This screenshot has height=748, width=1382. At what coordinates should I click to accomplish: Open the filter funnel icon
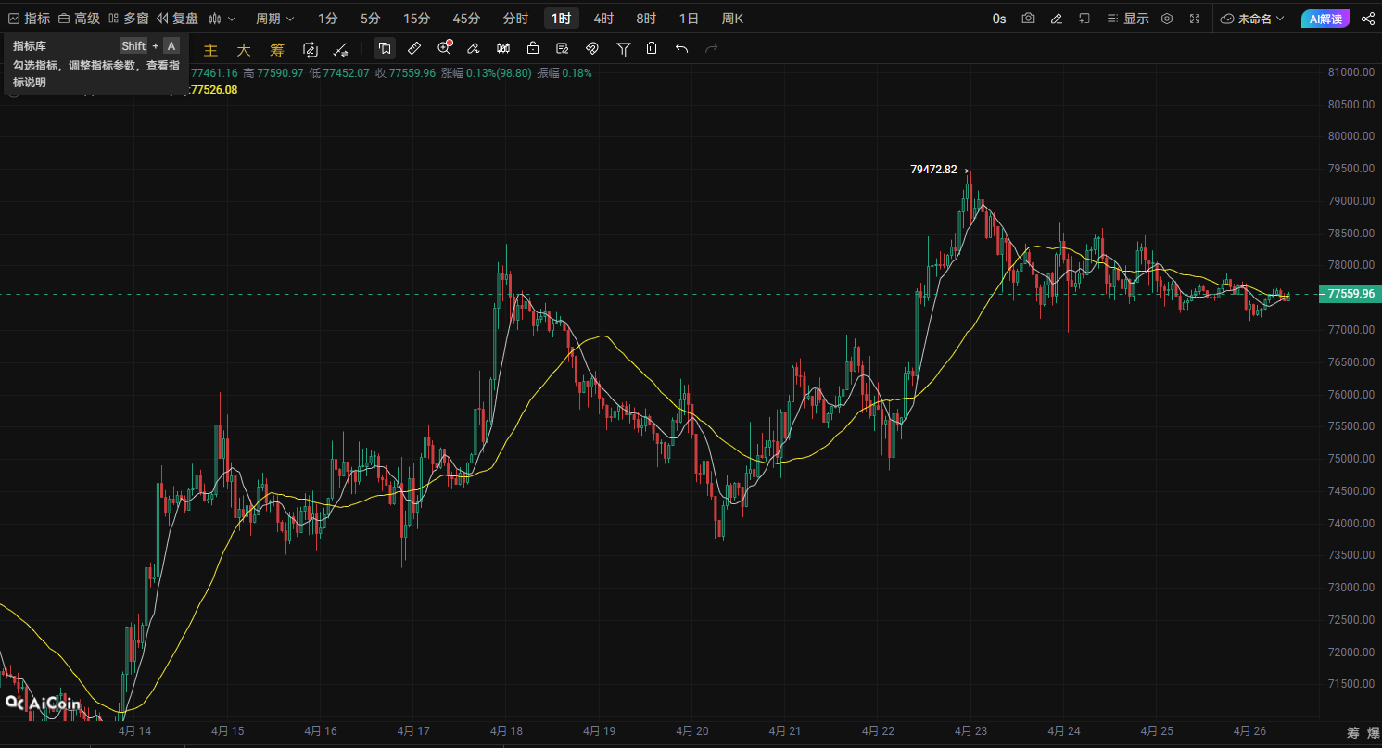pyautogui.click(x=624, y=48)
